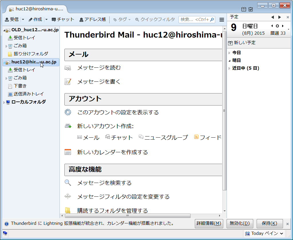Go to previous day in 予定 pane
Screen dimensions: 293x240
click(272, 17)
